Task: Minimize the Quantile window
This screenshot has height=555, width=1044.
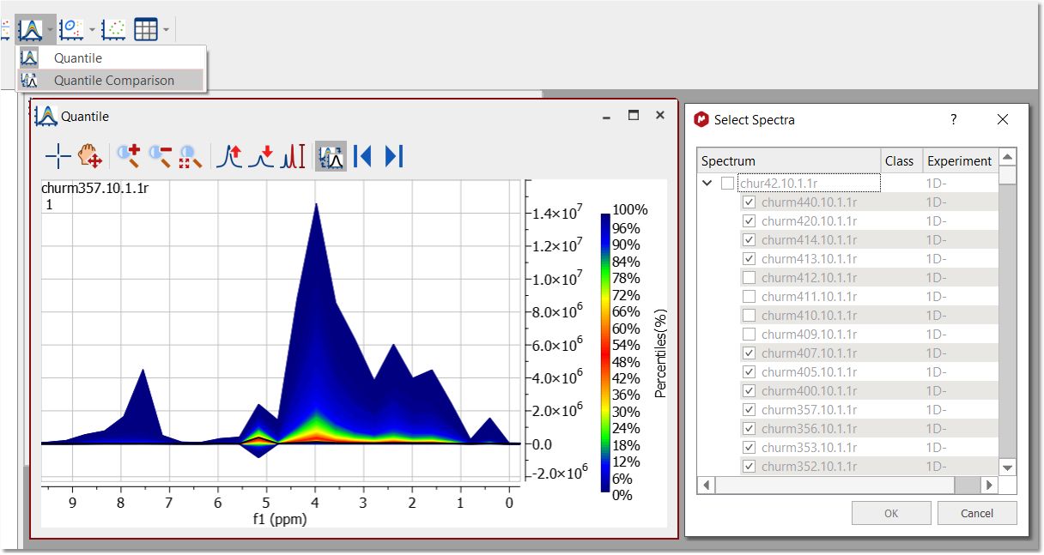Action: 607,116
